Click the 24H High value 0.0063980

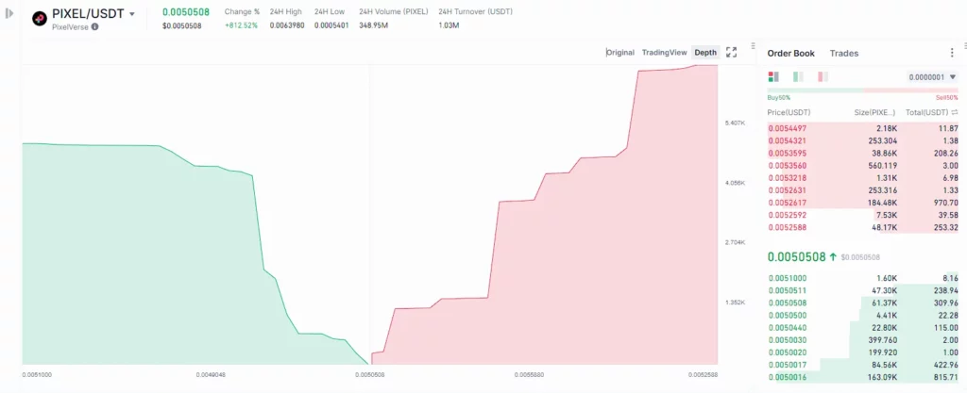click(x=287, y=25)
